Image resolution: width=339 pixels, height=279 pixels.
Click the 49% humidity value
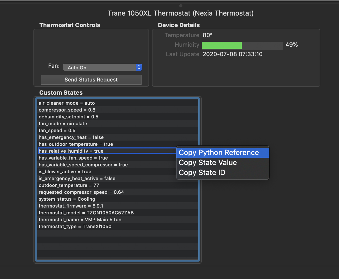292,45
